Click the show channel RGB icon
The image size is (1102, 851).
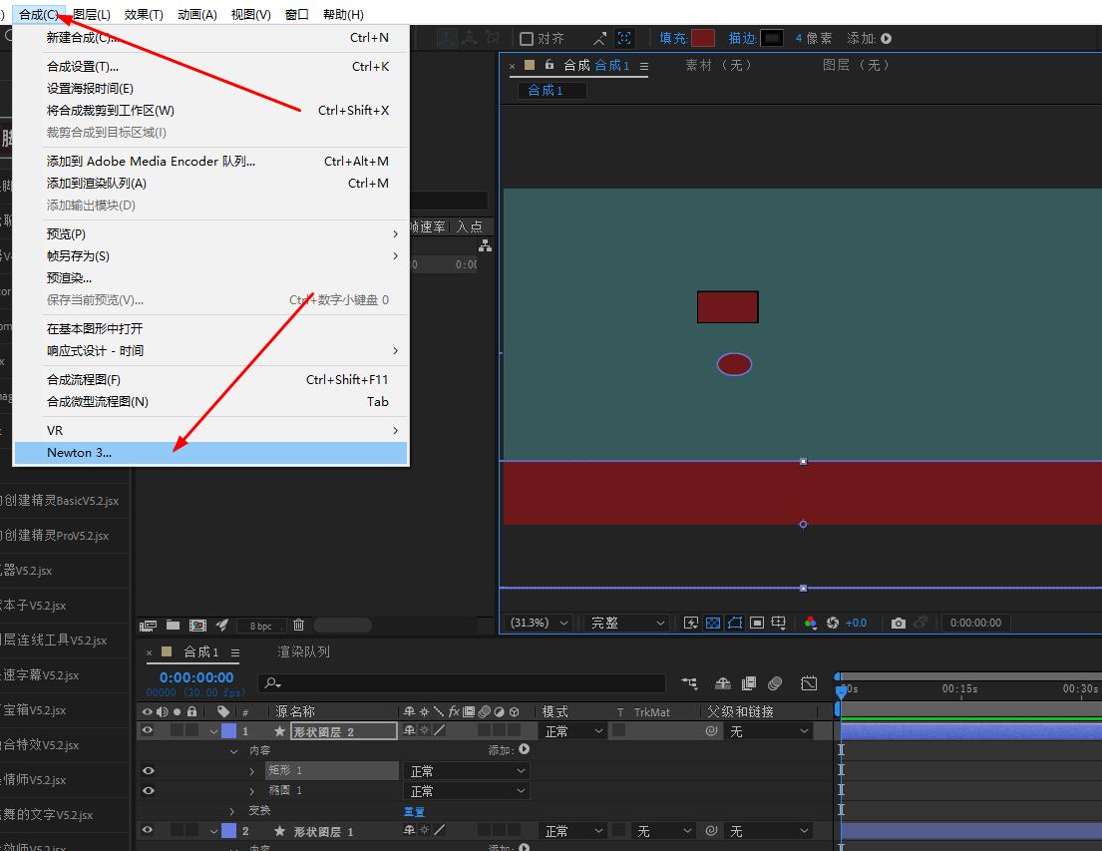pos(811,623)
